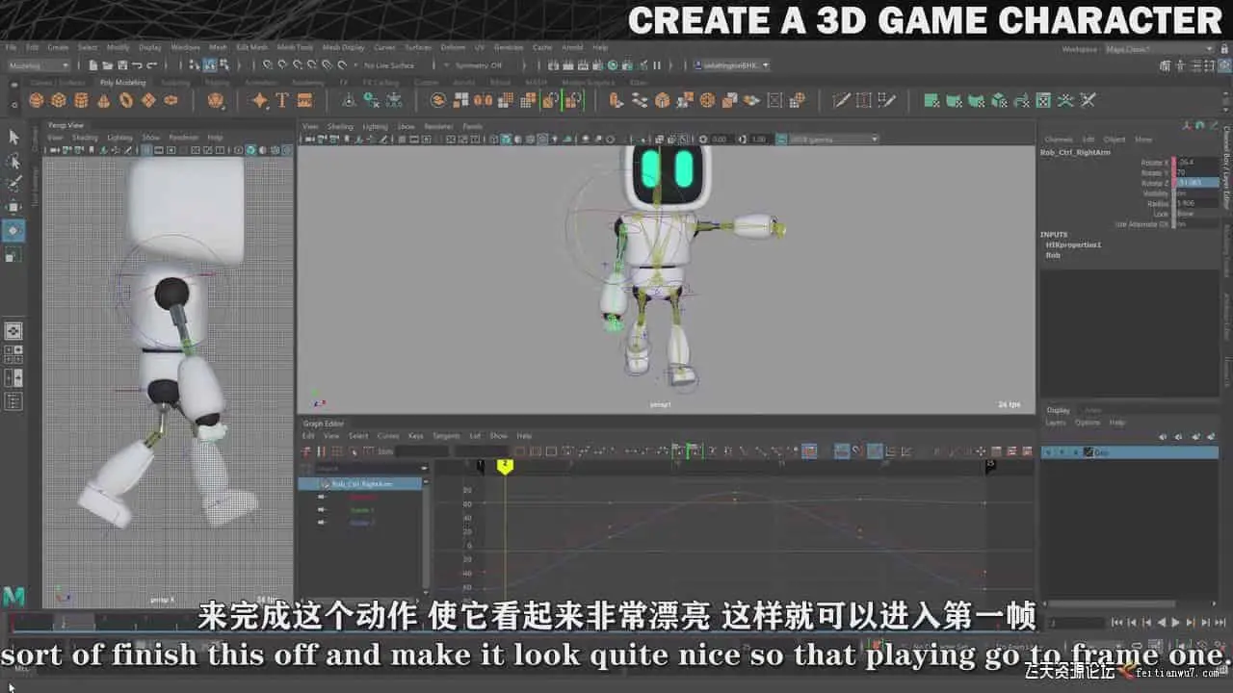The height and width of the screenshot is (693, 1233).
Task: Click the Multi-Cut pencil shelf icon
Action: pos(841,100)
